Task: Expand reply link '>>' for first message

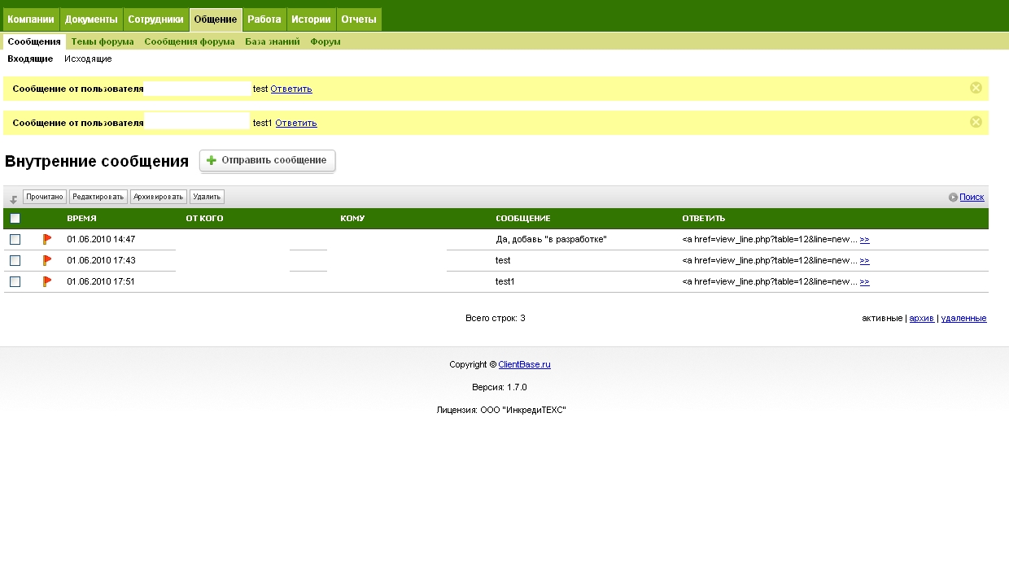Action: pyautogui.click(x=864, y=240)
